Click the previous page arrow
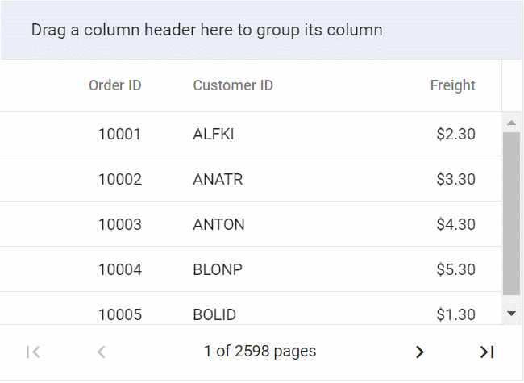Viewport: 524px width, 383px height. [x=102, y=352]
